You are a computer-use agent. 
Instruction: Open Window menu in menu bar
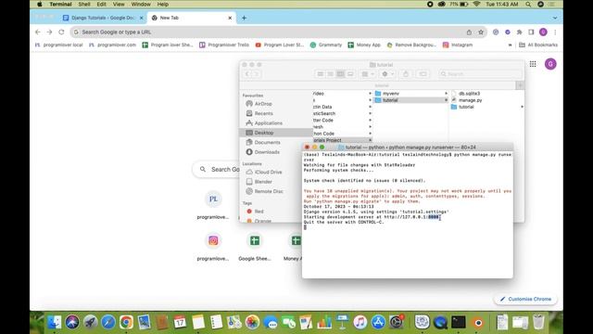coord(141,4)
